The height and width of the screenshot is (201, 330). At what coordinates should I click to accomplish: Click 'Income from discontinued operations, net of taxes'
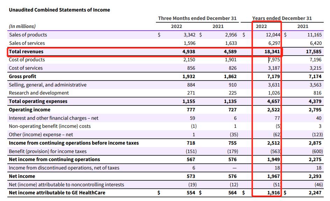[64, 168]
